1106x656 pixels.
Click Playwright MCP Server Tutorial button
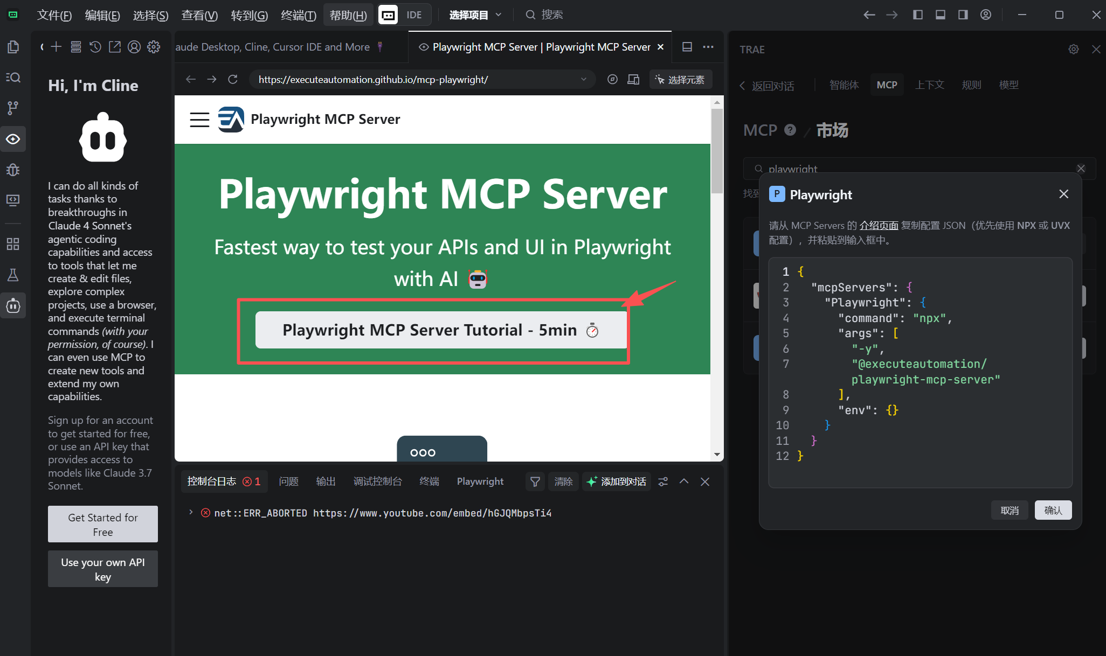coord(440,330)
